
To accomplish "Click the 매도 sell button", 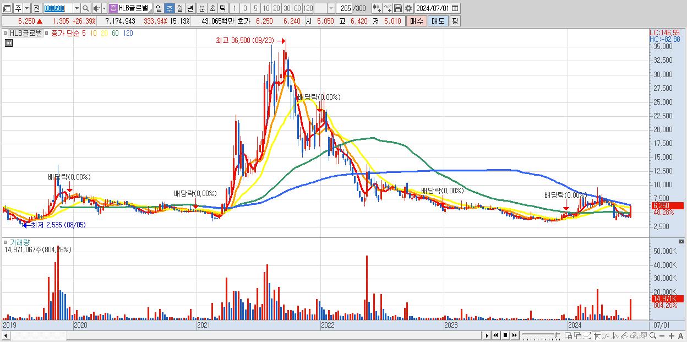I will coord(438,21).
